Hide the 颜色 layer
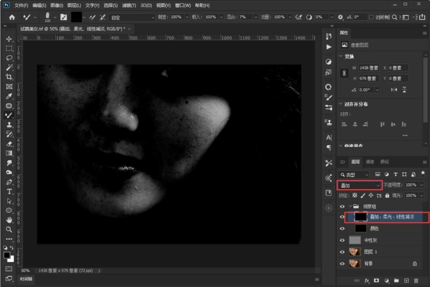Screen dimensions: 430x287 342,229
